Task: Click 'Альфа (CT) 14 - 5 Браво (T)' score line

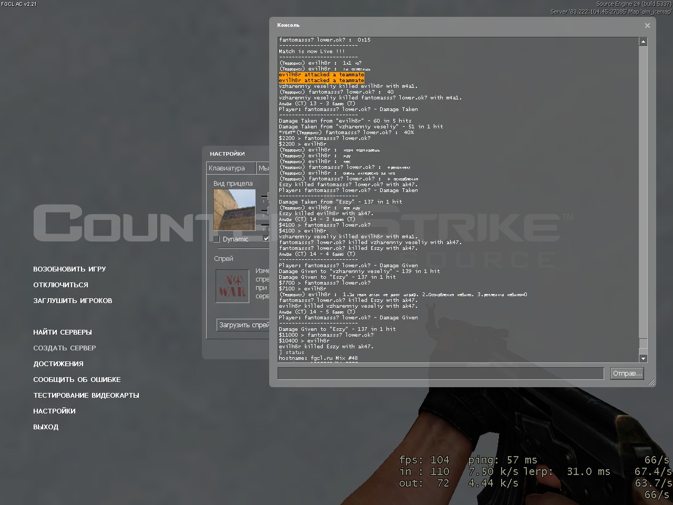Action: point(317,312)
